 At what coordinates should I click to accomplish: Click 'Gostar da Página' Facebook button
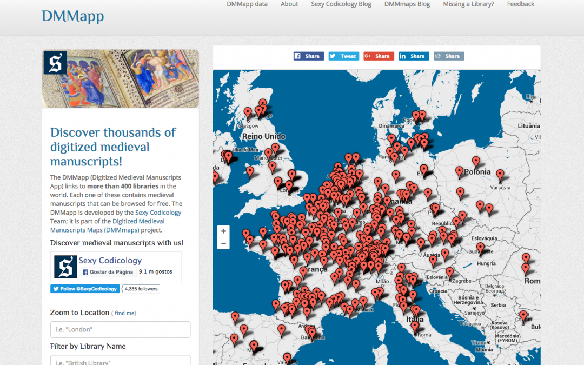(x=108, y=273)
